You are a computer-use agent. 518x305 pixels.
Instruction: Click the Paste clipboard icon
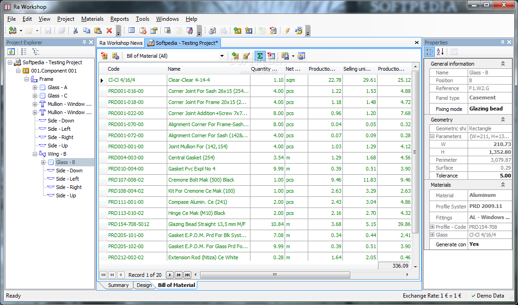point(98,31)
